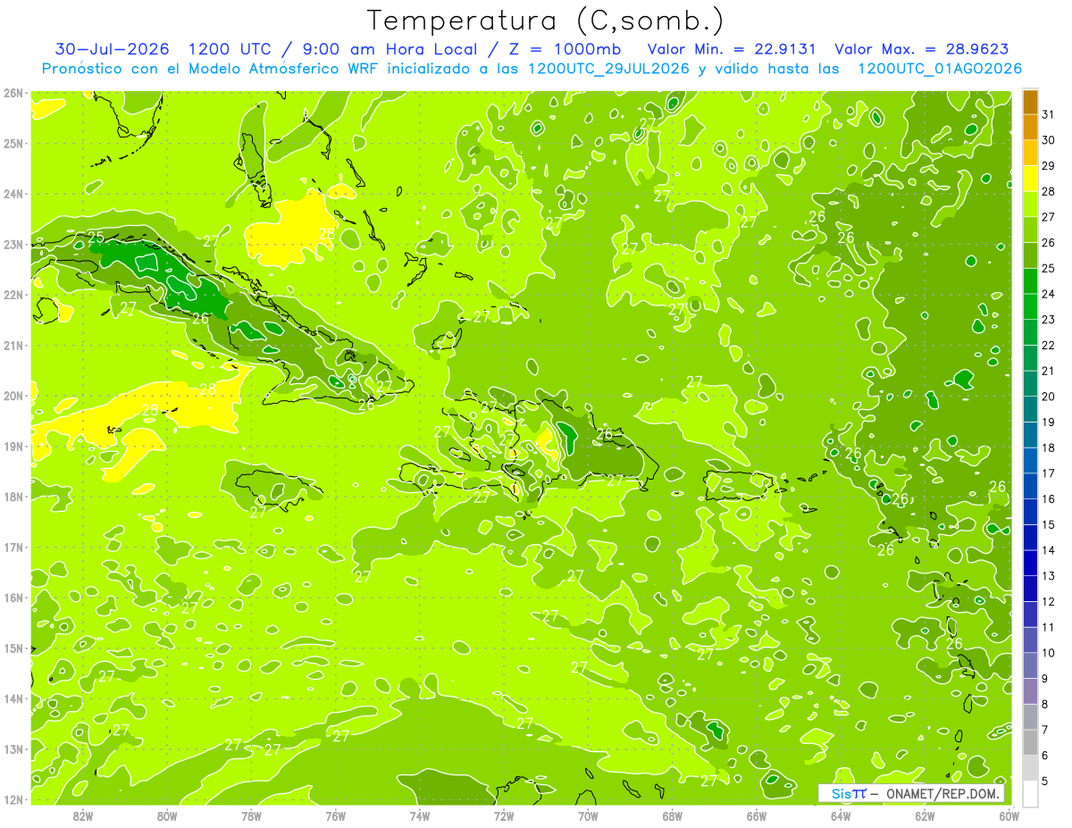Click the '14N' latitude axis label
The height and width of the screenshot is (828, 1072).
click(13, 698)
